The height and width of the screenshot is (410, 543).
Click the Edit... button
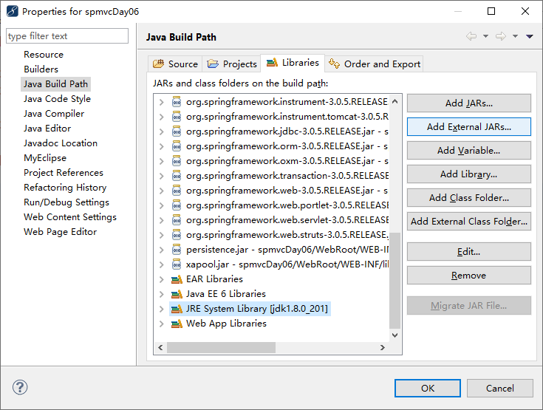click(x=469, y=252)
